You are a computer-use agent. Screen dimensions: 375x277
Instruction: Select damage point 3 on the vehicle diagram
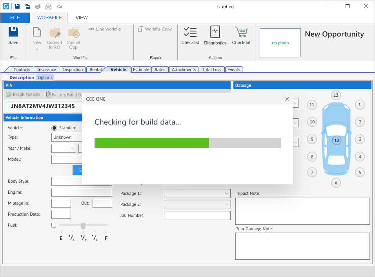click(360, 139)
